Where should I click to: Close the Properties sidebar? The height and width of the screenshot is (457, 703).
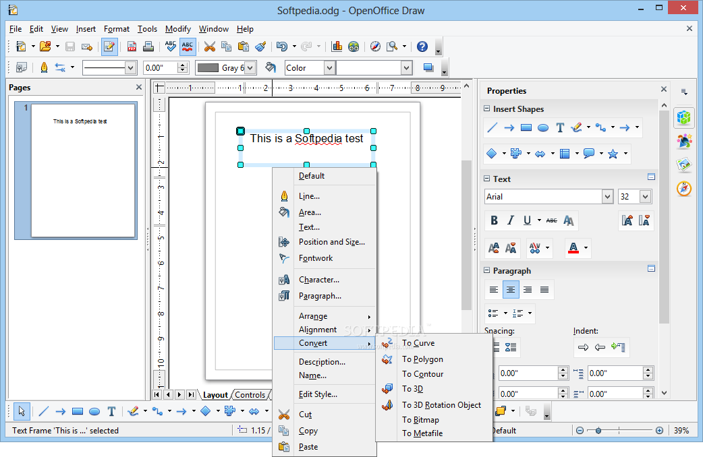click(x=664, y=89)
